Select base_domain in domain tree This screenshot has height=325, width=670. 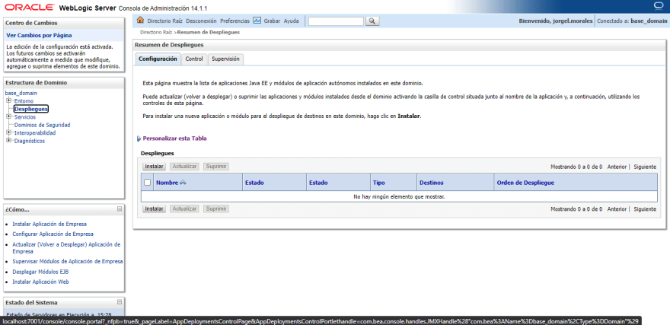pos(21,93)
